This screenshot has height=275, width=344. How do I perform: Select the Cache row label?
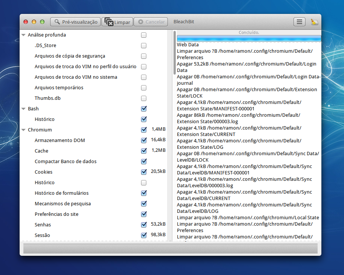41,151
